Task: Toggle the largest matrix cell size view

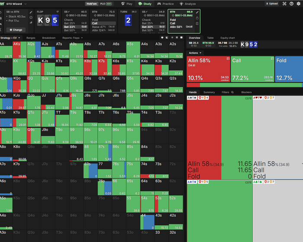Action: pos(181,38)
